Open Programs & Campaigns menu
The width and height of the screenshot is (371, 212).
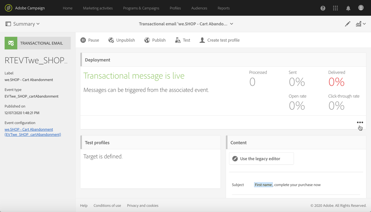pyautogui.click(x=141, y=8)
